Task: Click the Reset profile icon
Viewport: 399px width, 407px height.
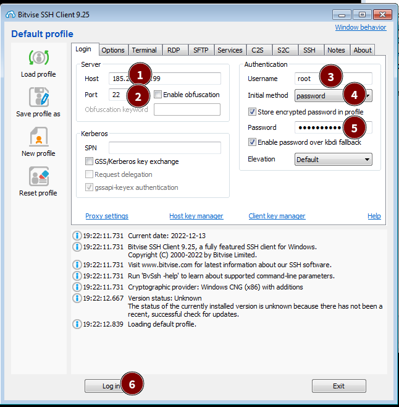Action: (39, 176)
